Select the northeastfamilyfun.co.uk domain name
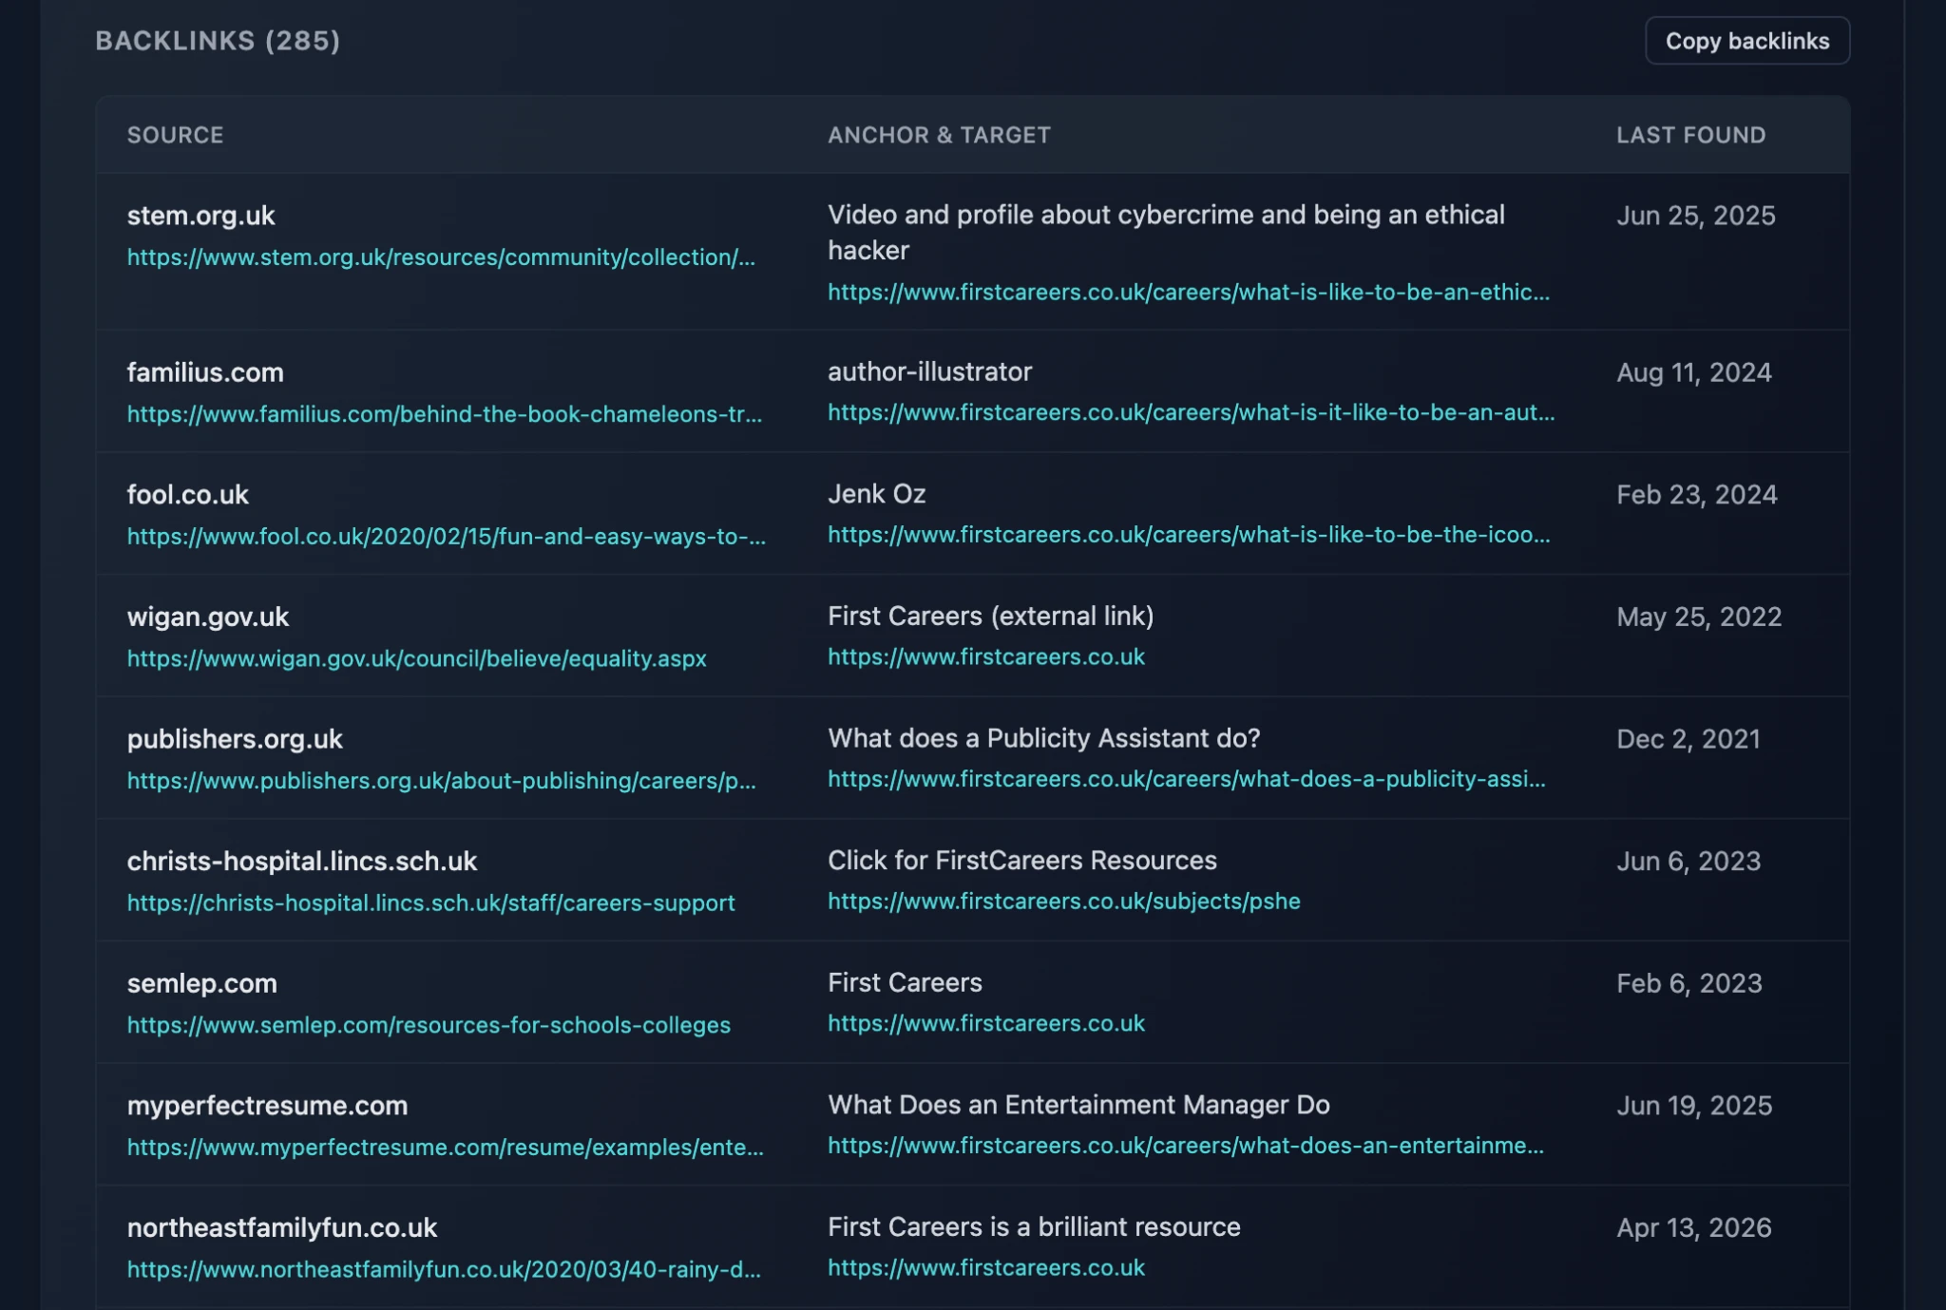1946x1310 pixels. pos(281,1227)
